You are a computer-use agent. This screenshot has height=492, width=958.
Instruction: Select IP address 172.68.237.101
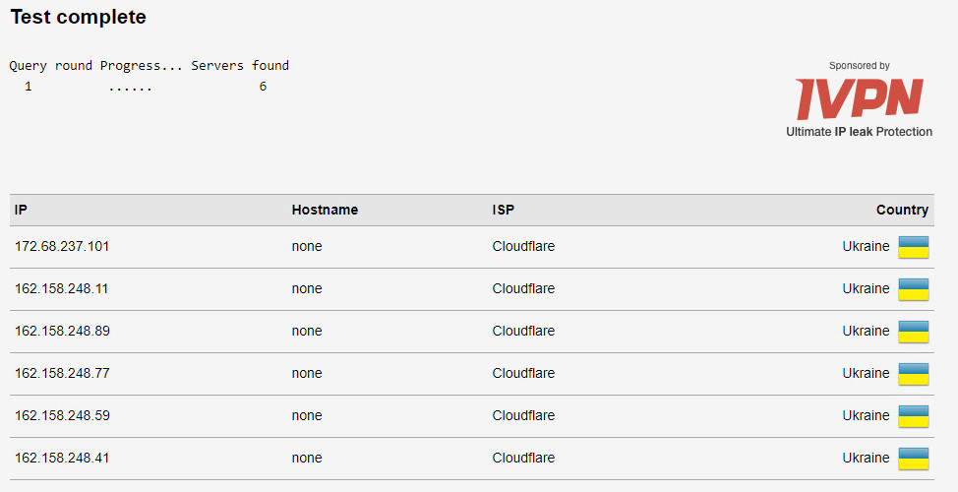62,246
